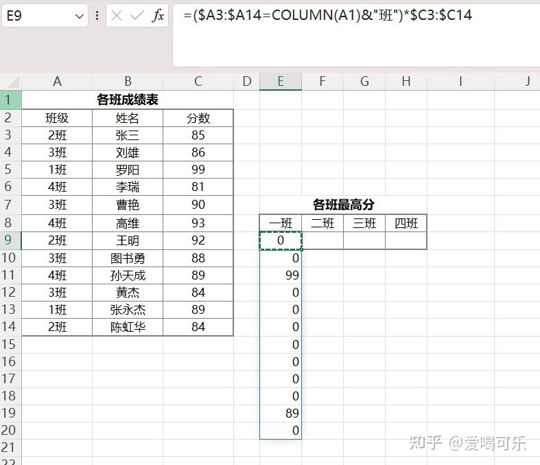Viewport: 540px width, 465px height.
Task: Click the three-dot formula bar handle
Action: pos(97,16)
